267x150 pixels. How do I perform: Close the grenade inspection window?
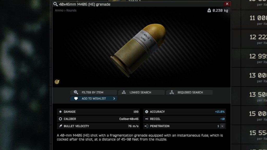227,4
